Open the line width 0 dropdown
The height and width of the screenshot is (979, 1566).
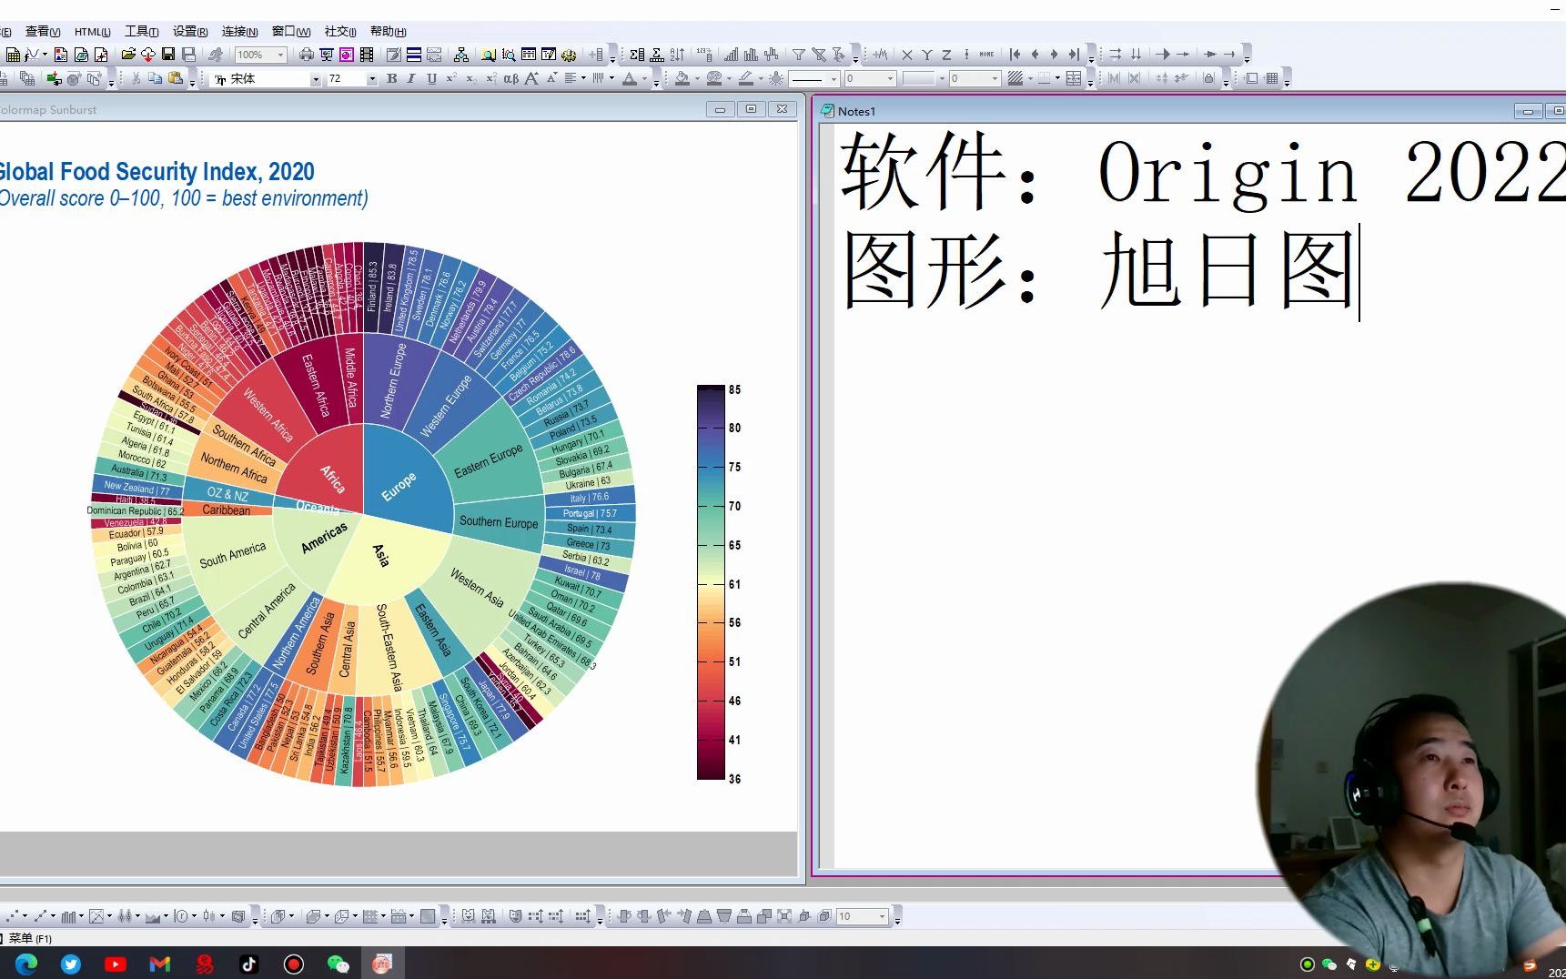click(x=890, y=79)
